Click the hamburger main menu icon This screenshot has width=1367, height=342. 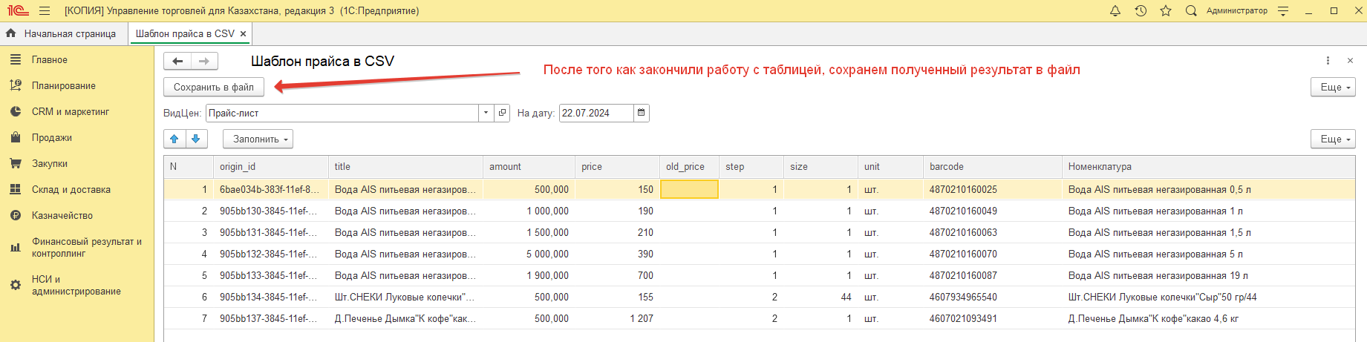click(45, 11)
